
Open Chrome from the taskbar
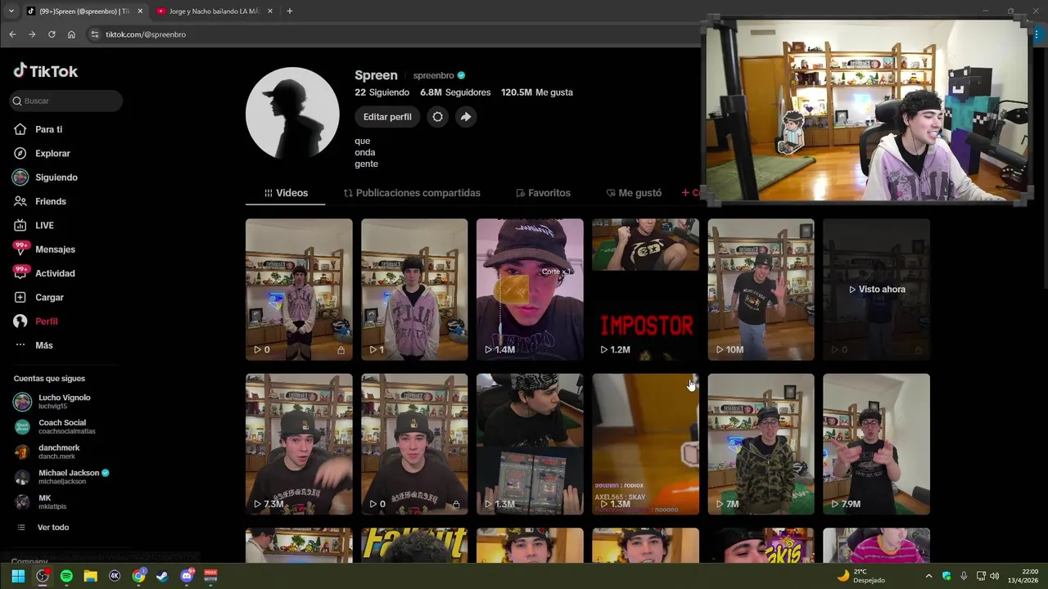coord(138,576)
